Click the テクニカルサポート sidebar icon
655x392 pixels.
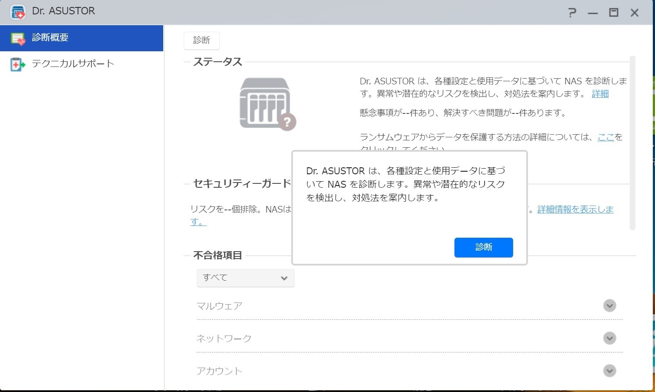18,64
